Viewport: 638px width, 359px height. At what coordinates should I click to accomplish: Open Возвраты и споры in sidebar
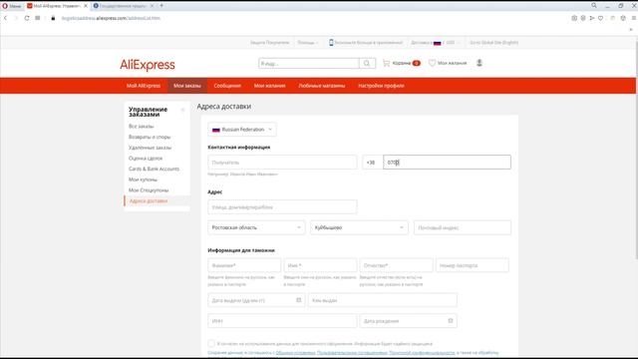click(150, 137)
